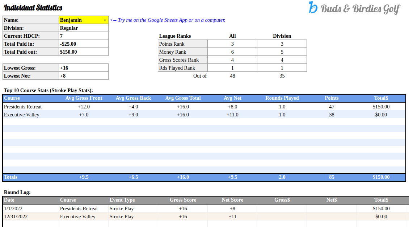Select the Division Regular value cell
409x227 pixels.
coord(83,28)
